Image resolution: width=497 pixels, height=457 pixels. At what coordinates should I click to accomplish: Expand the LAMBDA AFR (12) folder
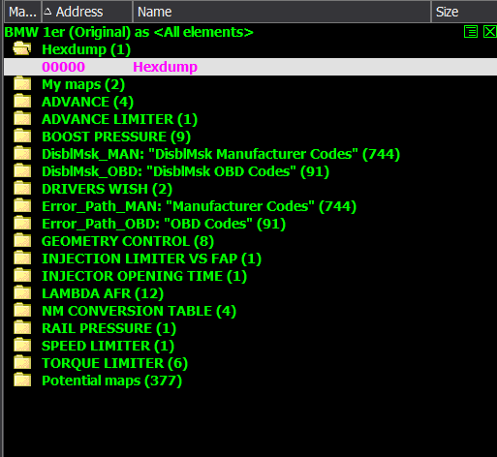[x=103, y=293]
